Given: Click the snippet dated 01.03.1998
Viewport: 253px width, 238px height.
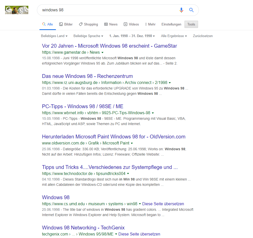Looking at the screenshot, I should [x=115, y=91].
